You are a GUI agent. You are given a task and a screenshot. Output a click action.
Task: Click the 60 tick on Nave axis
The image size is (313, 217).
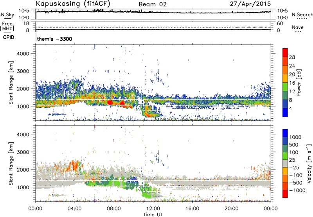[x=280, y=24]
